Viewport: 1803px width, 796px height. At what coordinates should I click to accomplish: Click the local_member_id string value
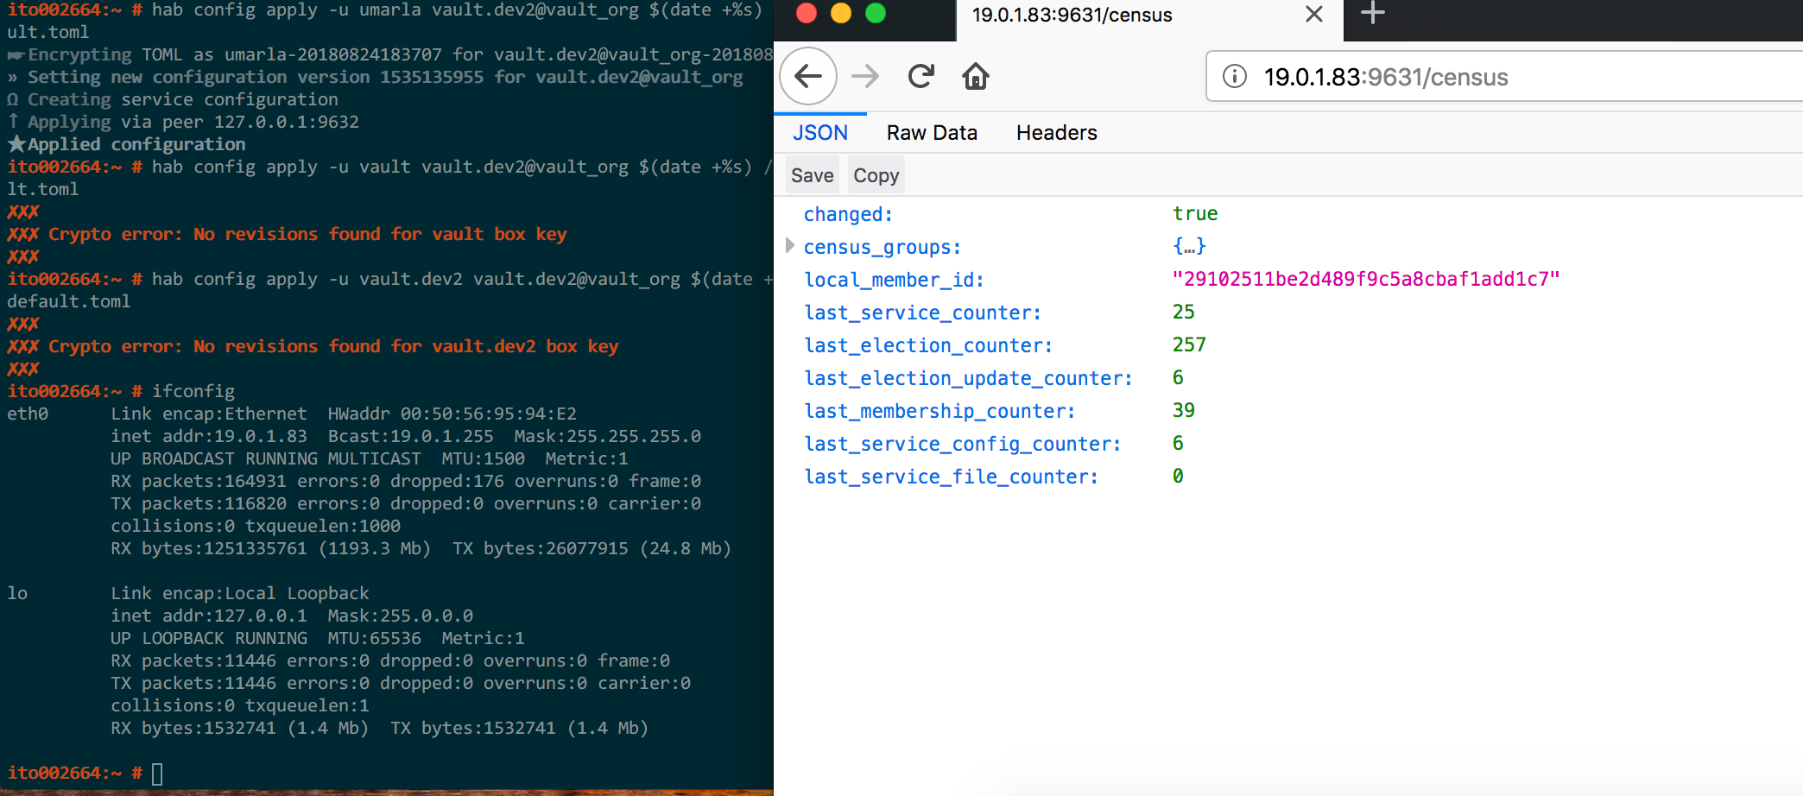[x=1366, y=279]
